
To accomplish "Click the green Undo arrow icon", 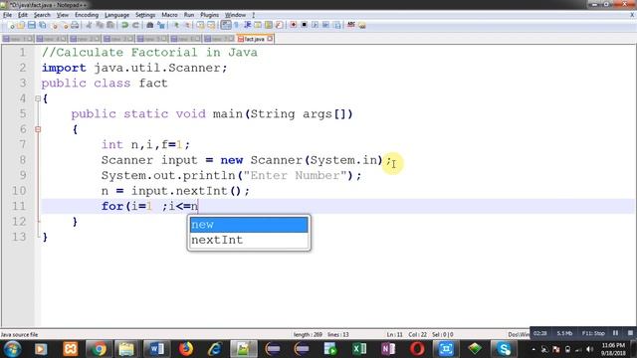I will click(124, 25).
